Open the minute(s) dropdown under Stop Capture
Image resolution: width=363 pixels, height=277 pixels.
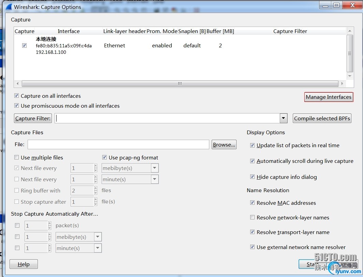point(97,248)
